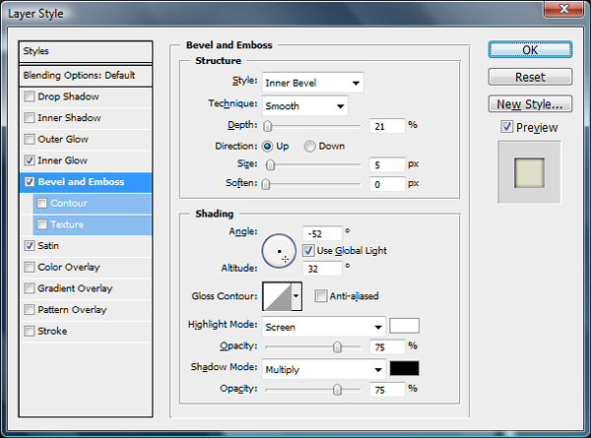This screenshot has height=438, width=591.
Task: Select the Down direction radio button
Action: click(310, 146)
